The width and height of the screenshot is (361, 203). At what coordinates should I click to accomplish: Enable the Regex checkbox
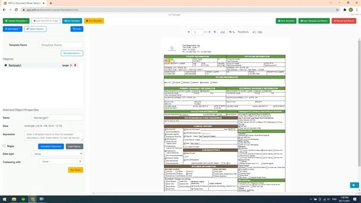coord(4,146)
